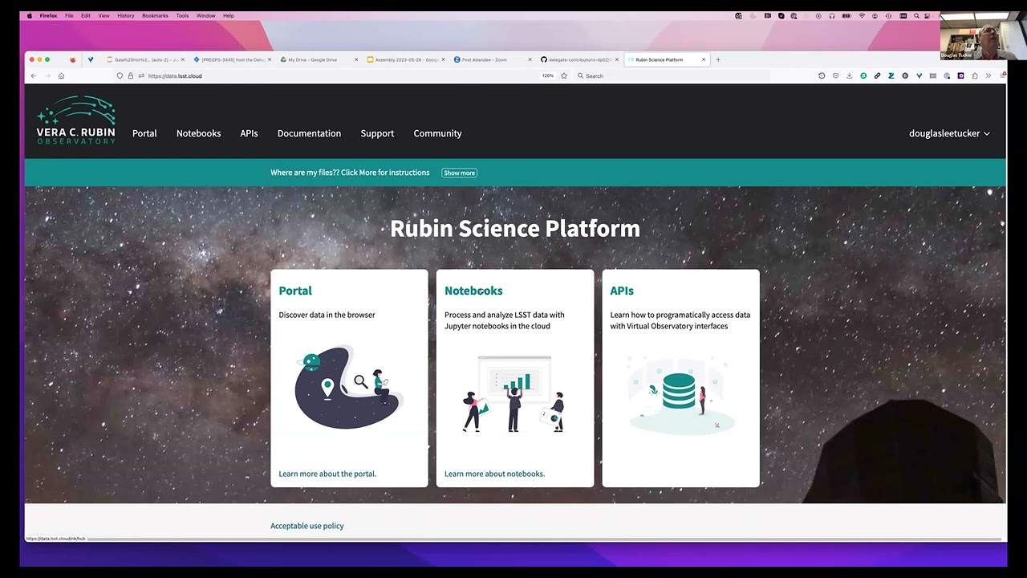The width and height of the screenshot is (1027, 578).
Task: Switch to the Post Attendee - Zoom tab
Action: pos(492,59)
